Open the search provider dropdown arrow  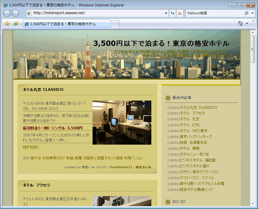[253, 13]
